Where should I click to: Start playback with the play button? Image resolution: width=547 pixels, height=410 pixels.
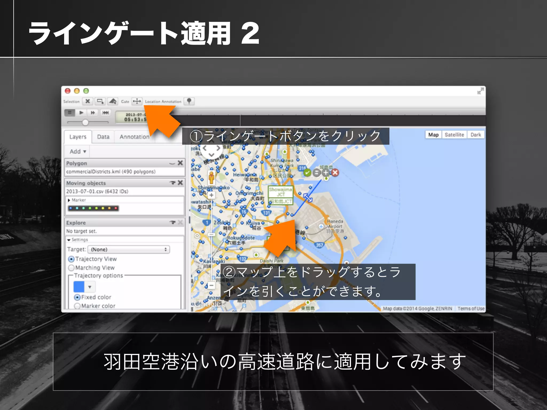click(81, 113)
